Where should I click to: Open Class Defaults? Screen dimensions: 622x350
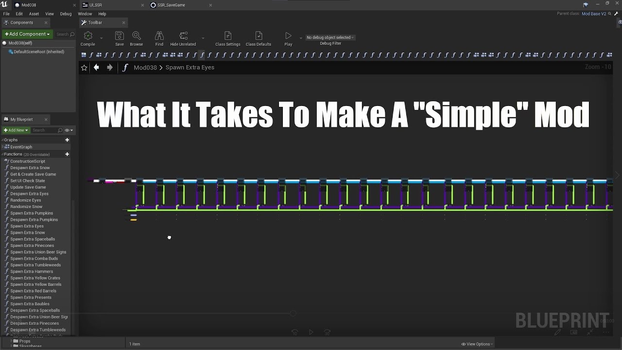click(259, 38)
